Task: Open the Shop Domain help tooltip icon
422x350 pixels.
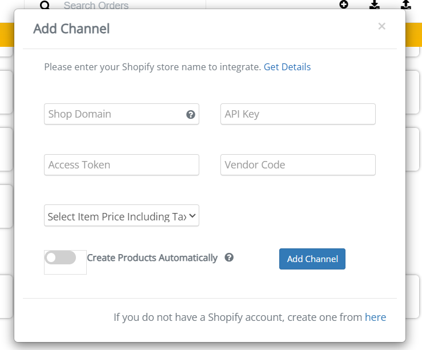Action: [x=191, y=114]
